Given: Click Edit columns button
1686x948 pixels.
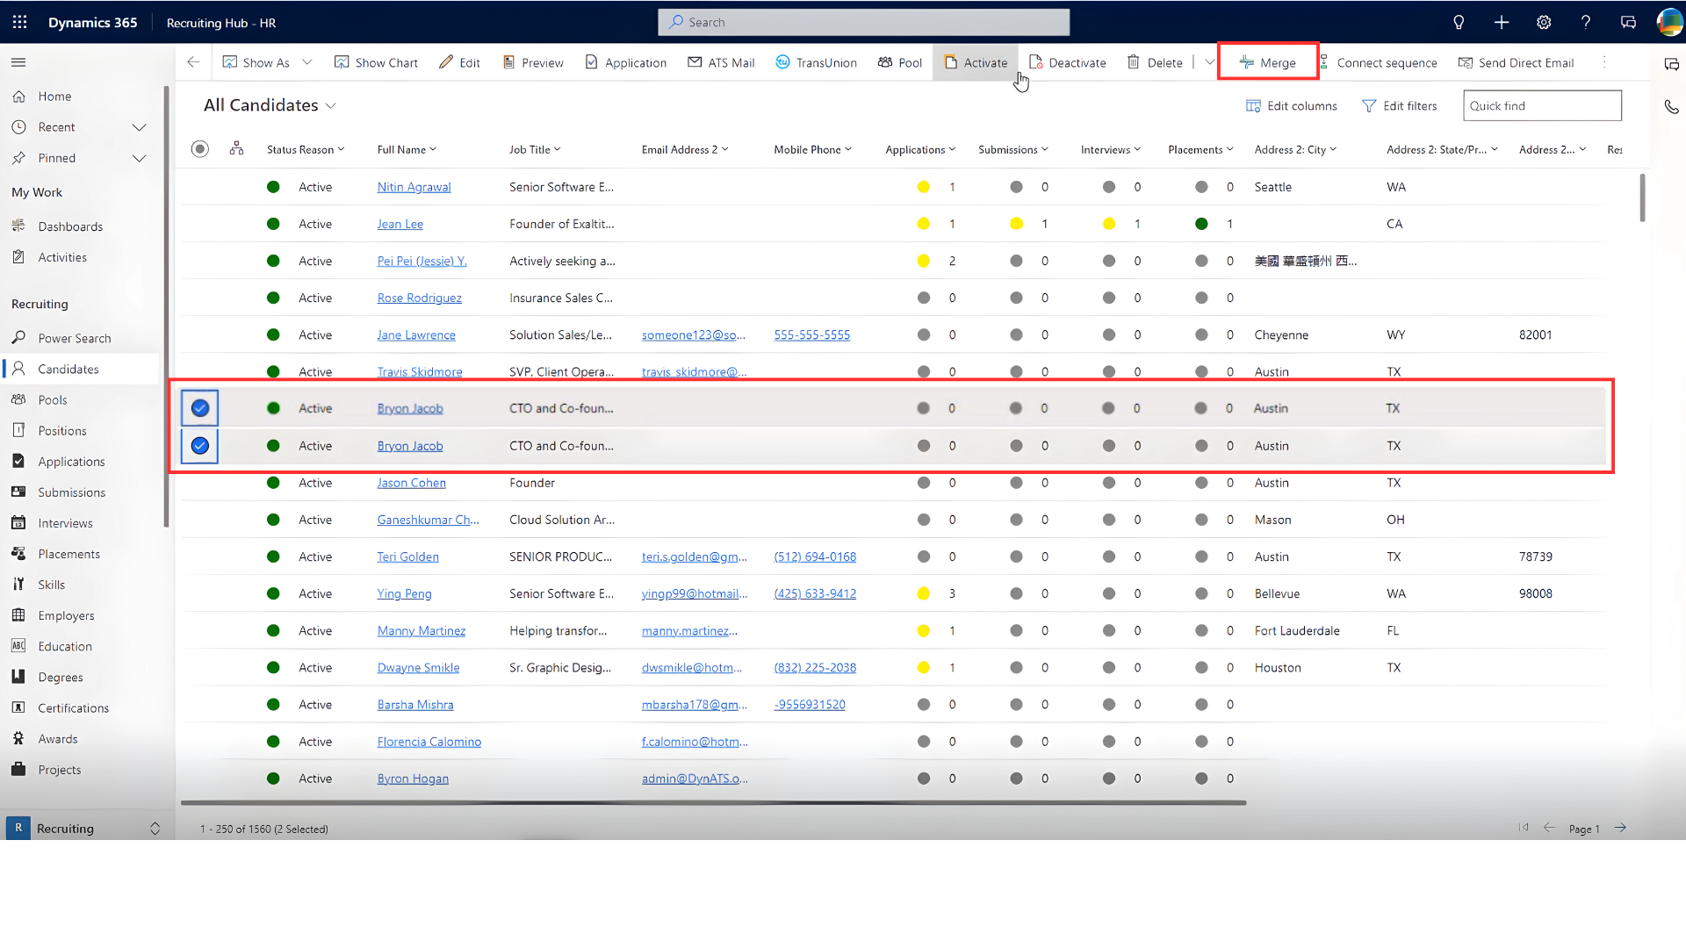Looking at the screenshot, I should click(x=1292, y=105).
